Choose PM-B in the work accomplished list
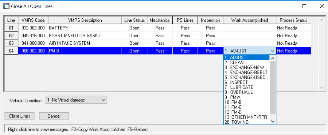This screenshot has height=135, width=328. click(236, 102)
